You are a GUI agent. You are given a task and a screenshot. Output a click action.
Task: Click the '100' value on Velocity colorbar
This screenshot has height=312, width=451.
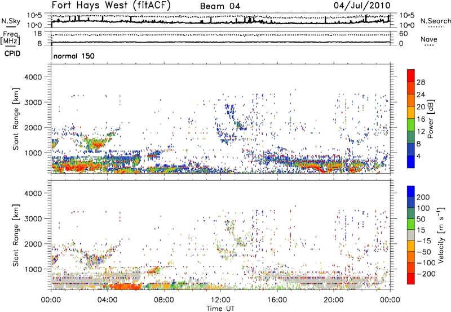pos(423,208)
